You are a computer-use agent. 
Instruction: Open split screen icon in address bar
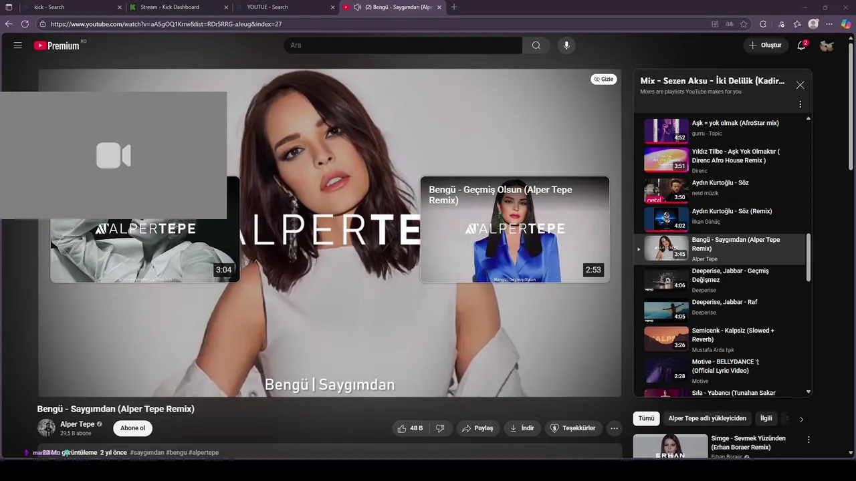coord(715,24)
